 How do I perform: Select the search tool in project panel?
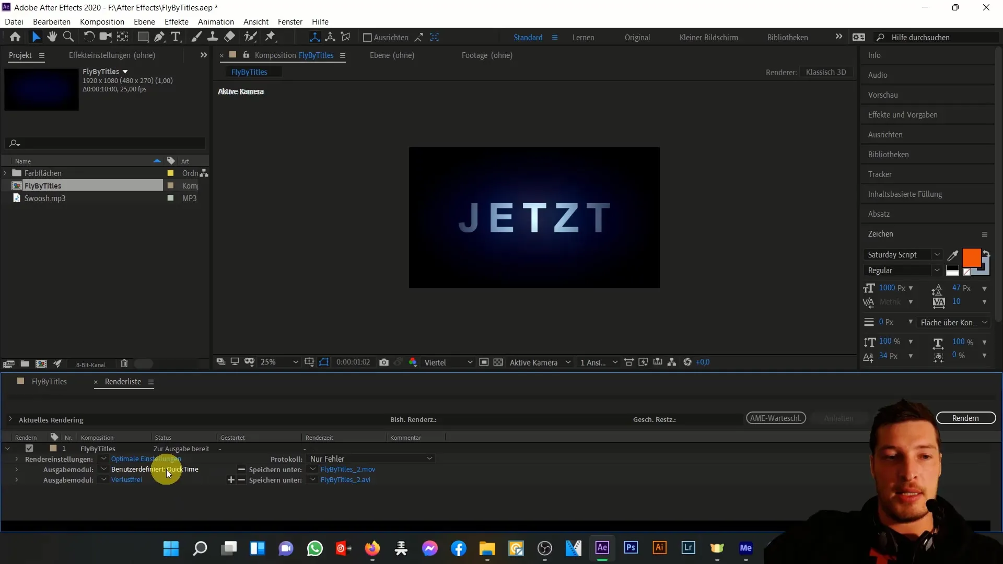coord(15,143)
